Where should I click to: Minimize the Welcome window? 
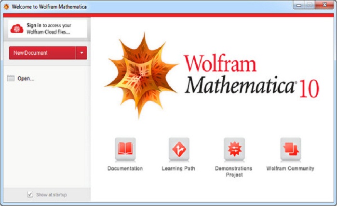(299, 5)
